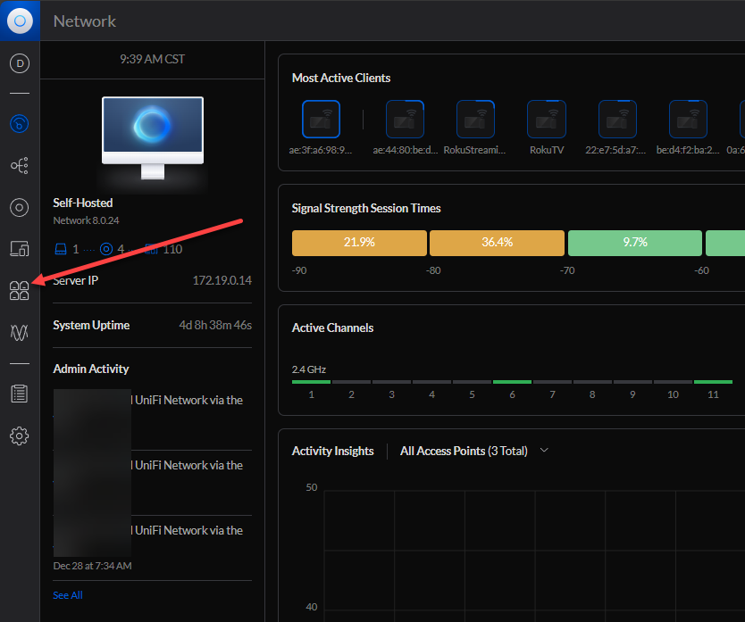Click the 36.4% signal strength bar

tap(497, 243)
